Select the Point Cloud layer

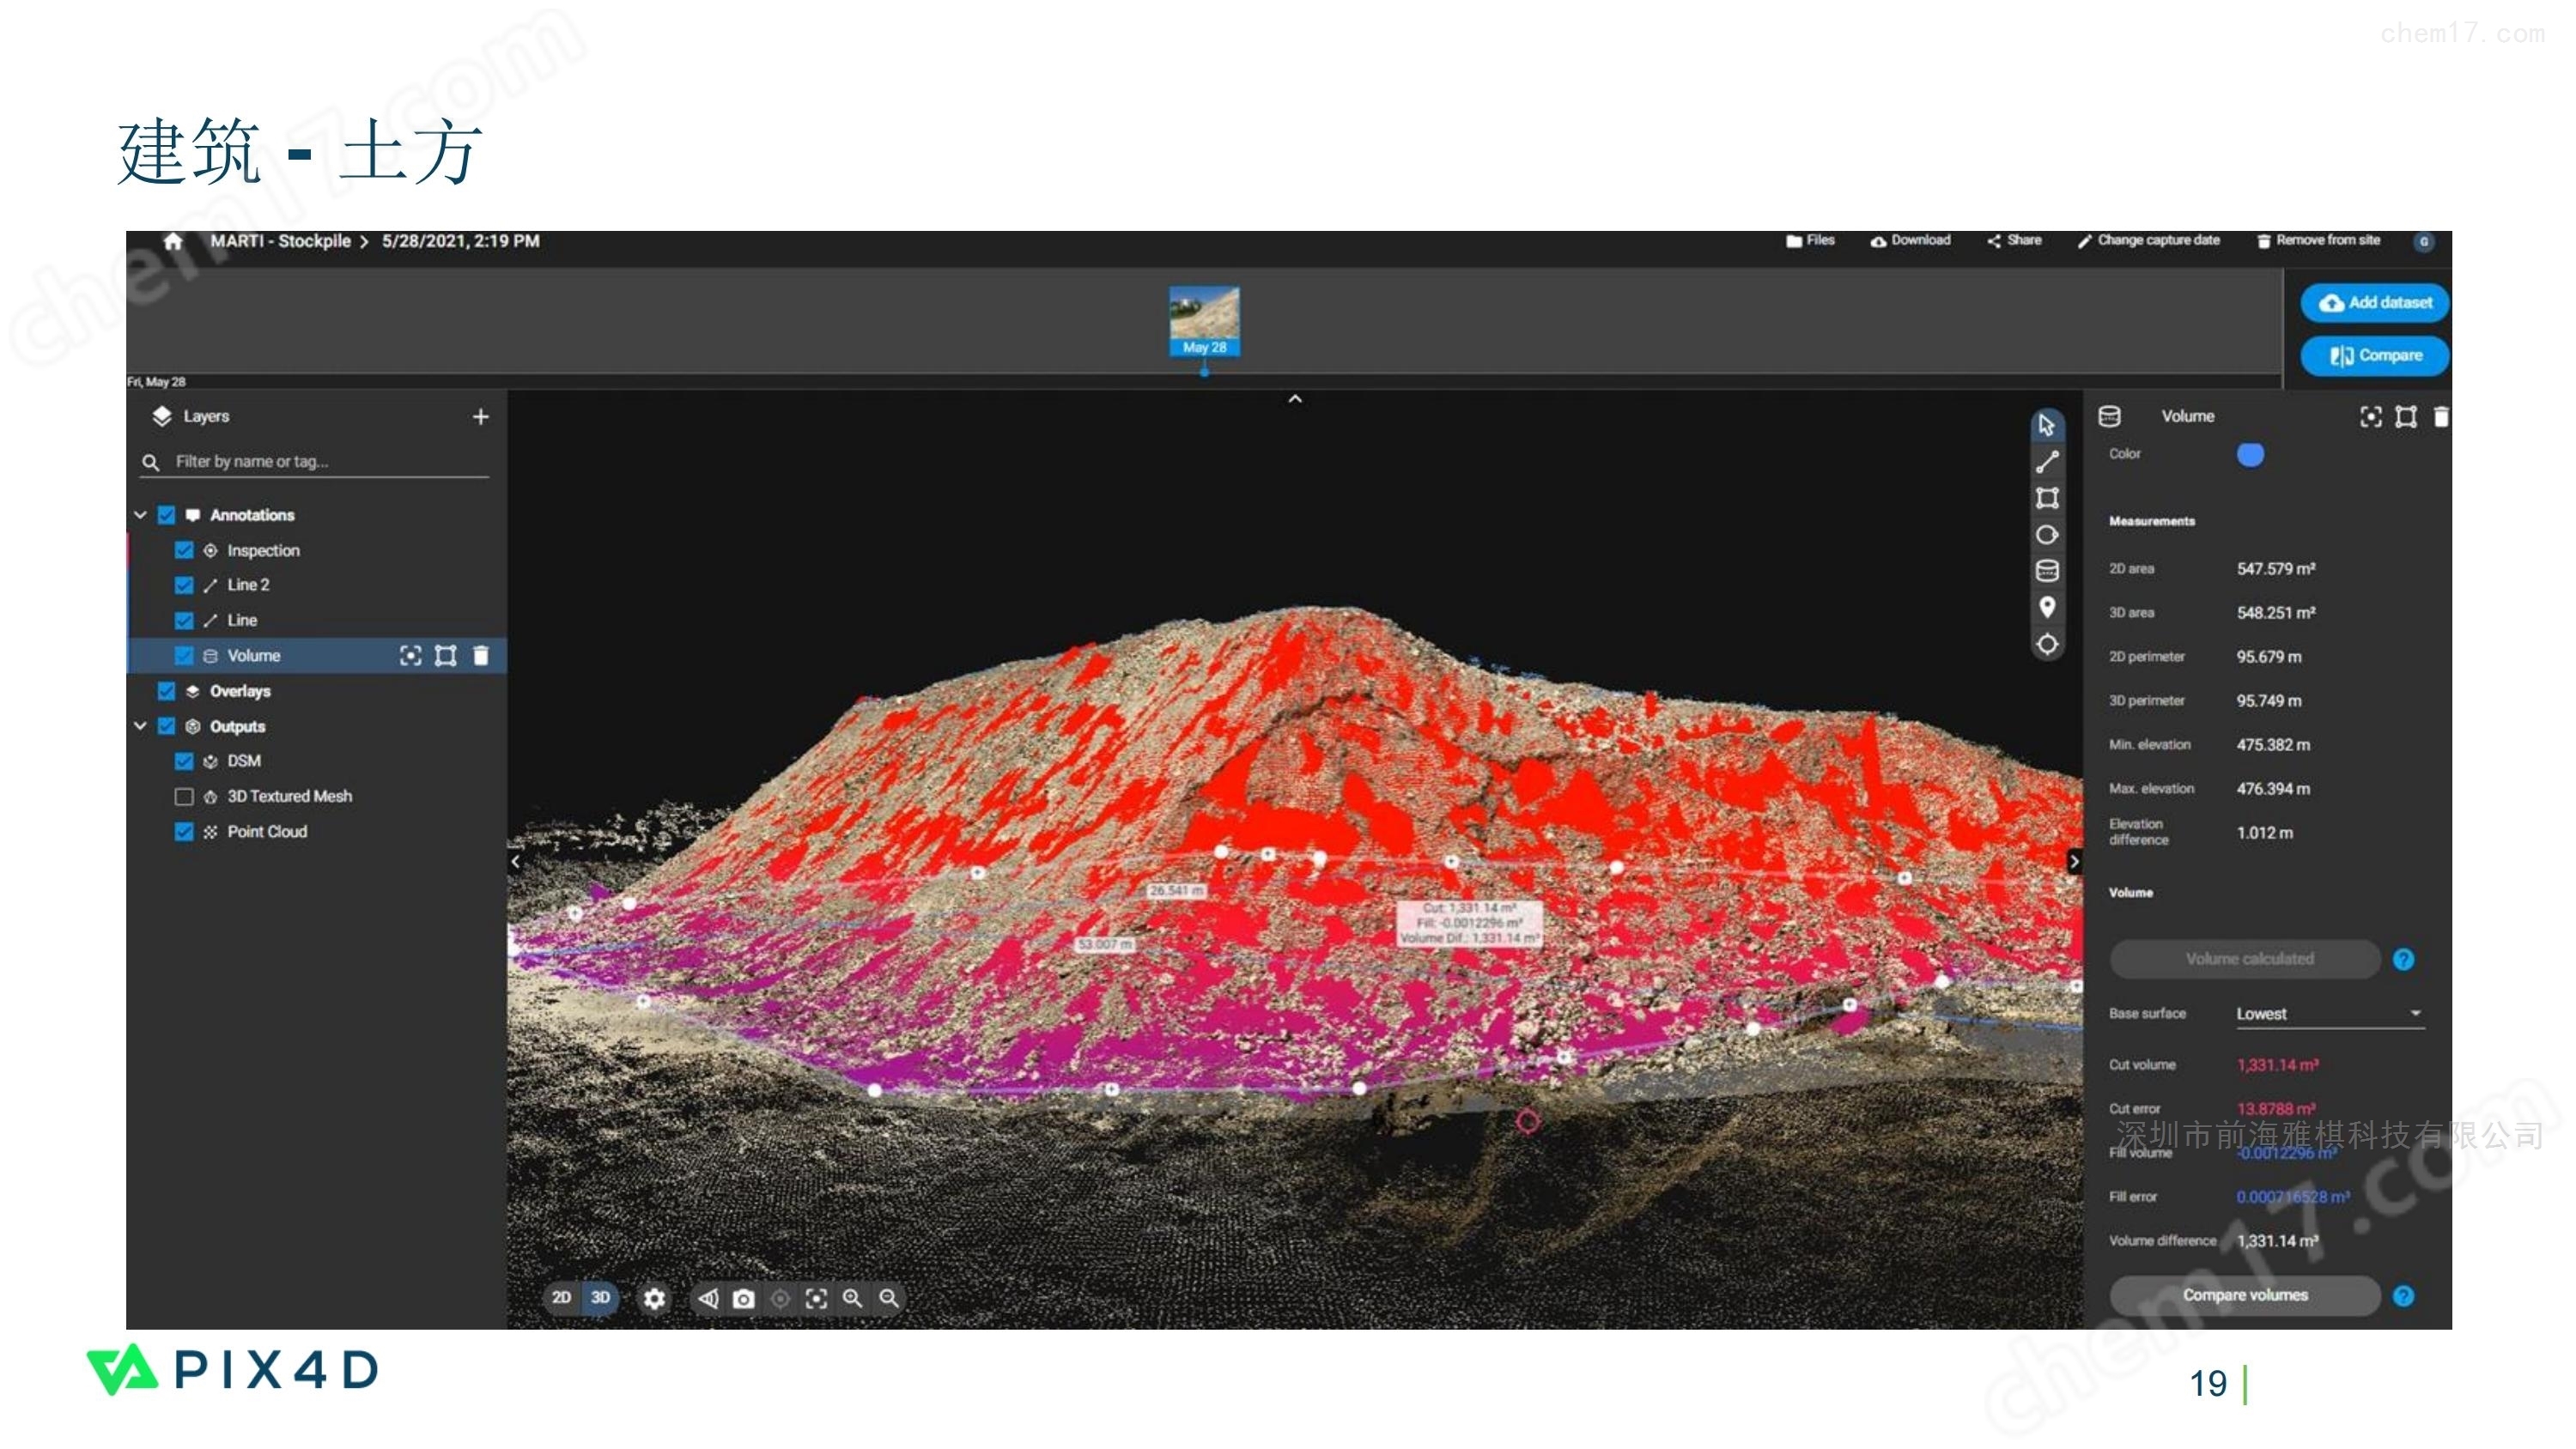(x=267, y=831)
